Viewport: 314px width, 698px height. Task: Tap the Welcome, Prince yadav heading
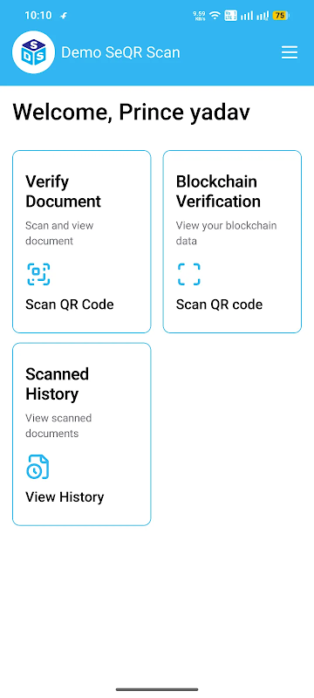131,113
